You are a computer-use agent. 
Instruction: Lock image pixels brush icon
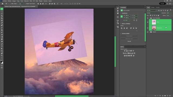pyautogui.click(x=152, y=16)
